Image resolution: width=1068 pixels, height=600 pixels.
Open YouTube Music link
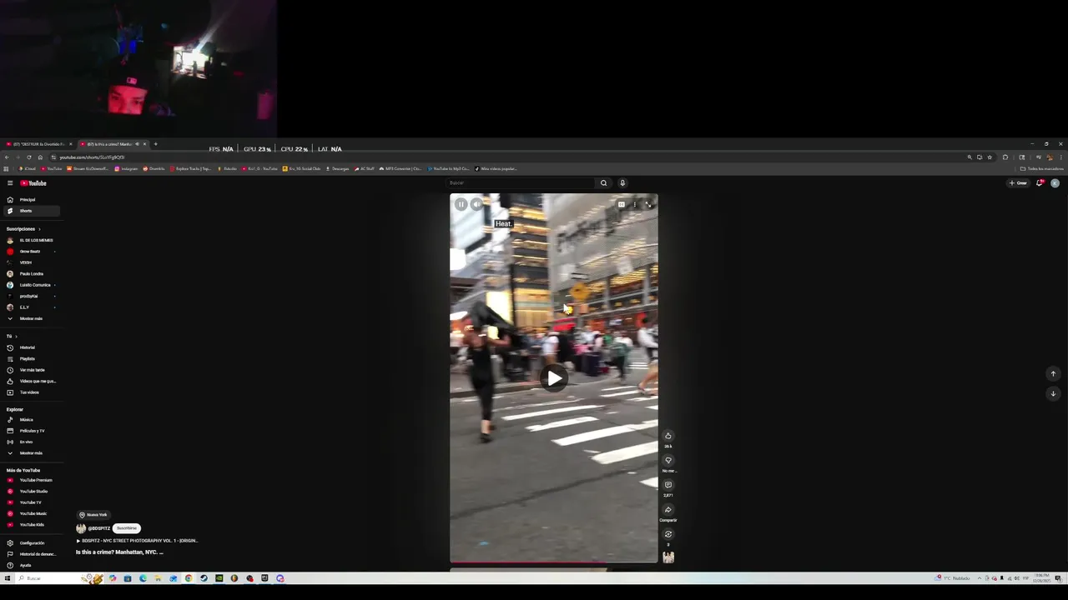point(33,513)
